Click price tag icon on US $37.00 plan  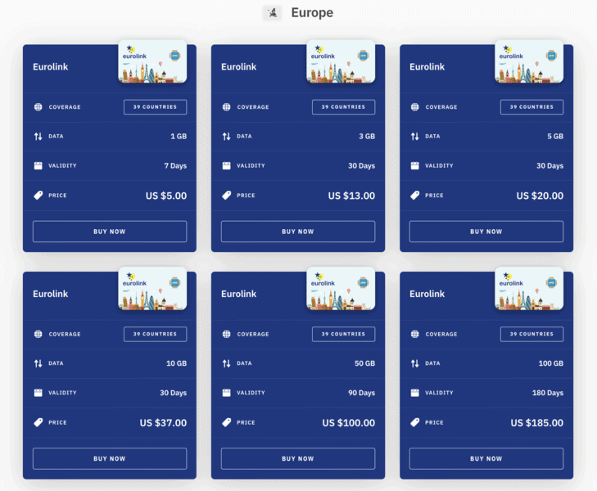click(x=38, y=423)
